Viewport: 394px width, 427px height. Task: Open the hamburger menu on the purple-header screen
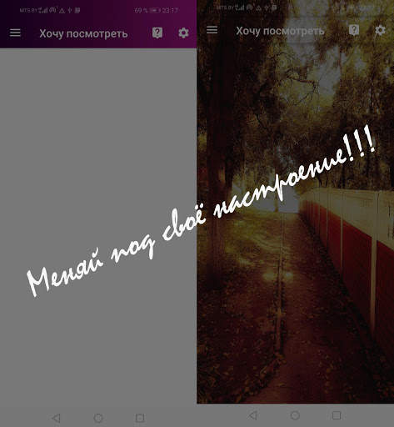point(15,33)
